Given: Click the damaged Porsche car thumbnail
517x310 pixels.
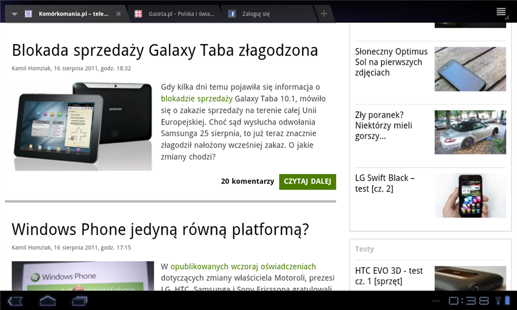Looking at the screenshot, I should tap(470, 132).
